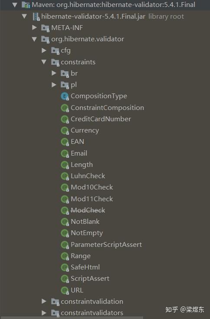Click the horizontal scrollbar at the bottom
The image size is (210, 319).
[72, 318]
